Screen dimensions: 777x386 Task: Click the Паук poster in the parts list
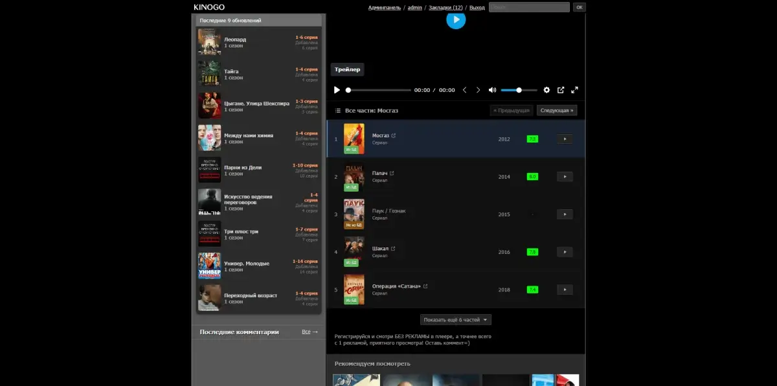tap(354, 214)
